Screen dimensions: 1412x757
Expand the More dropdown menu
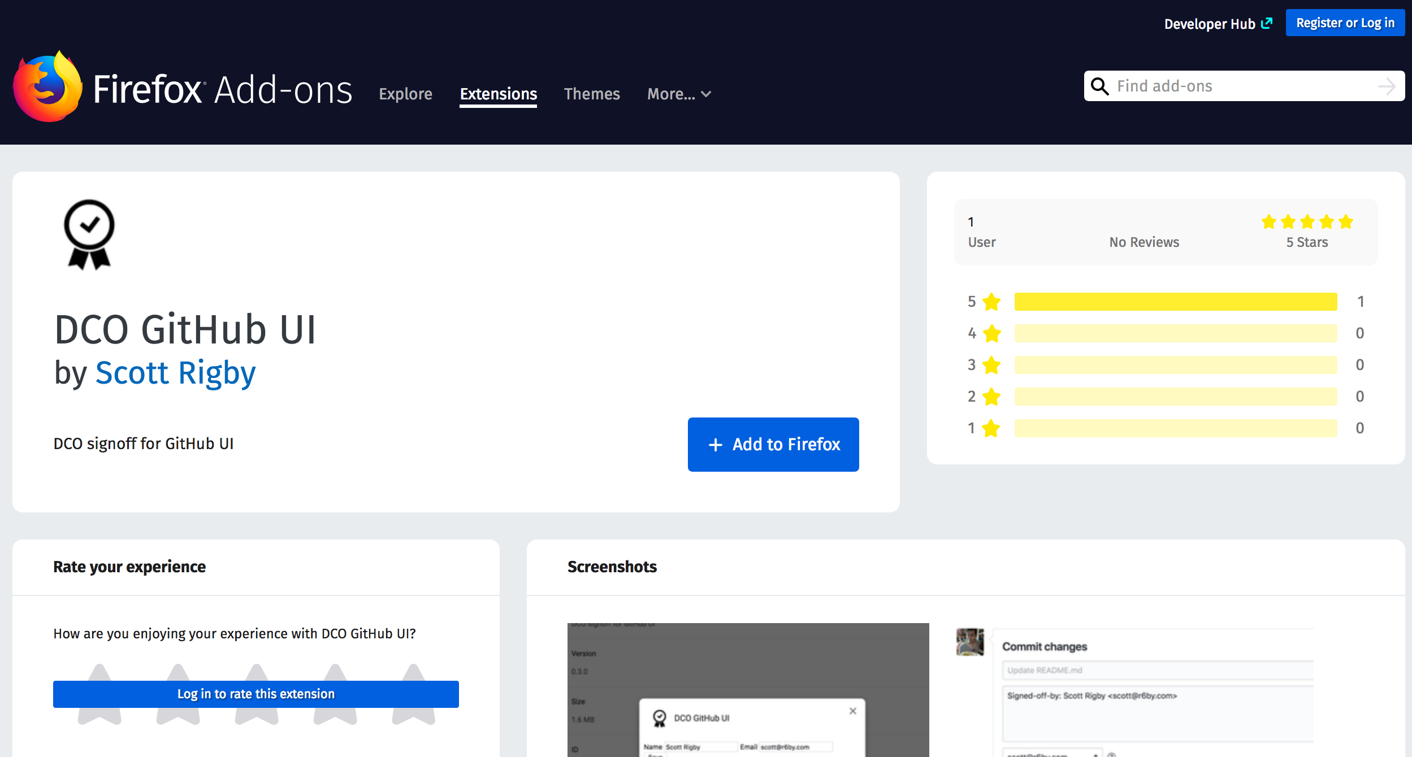tap(678, 93)
